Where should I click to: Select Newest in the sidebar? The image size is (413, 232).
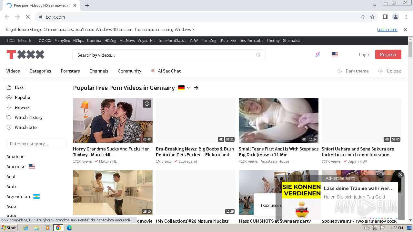coord(18,107)
